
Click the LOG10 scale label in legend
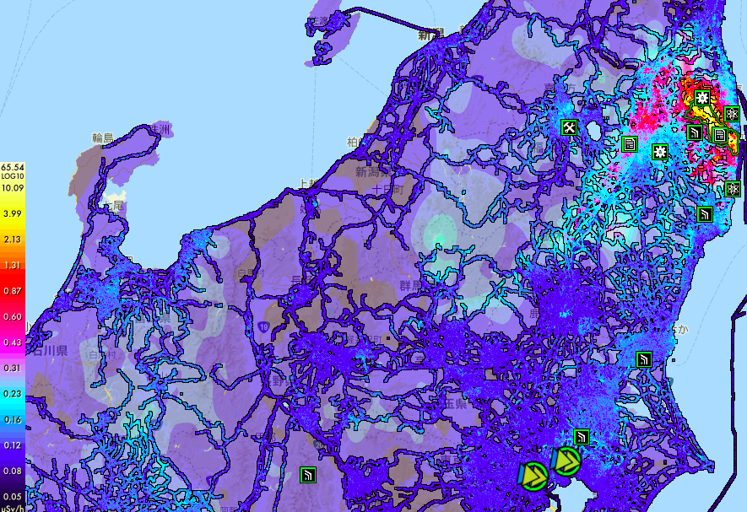[x=13, y=178]
